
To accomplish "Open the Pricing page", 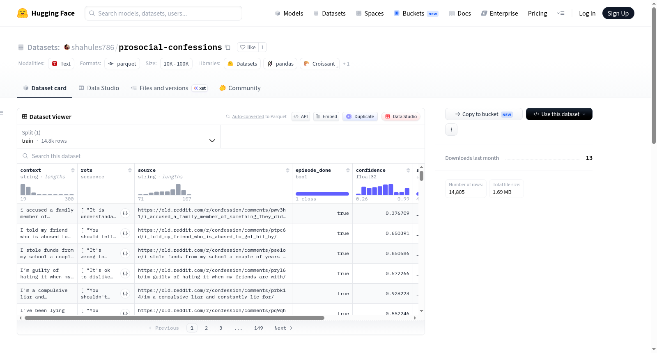I will (x=538, y=13).
